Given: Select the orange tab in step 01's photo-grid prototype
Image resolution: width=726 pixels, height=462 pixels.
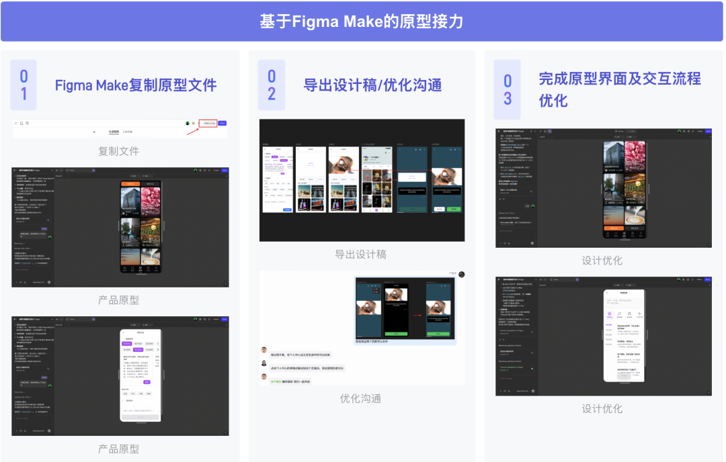Looking at the screenshot, I should [x=130, y=184].
